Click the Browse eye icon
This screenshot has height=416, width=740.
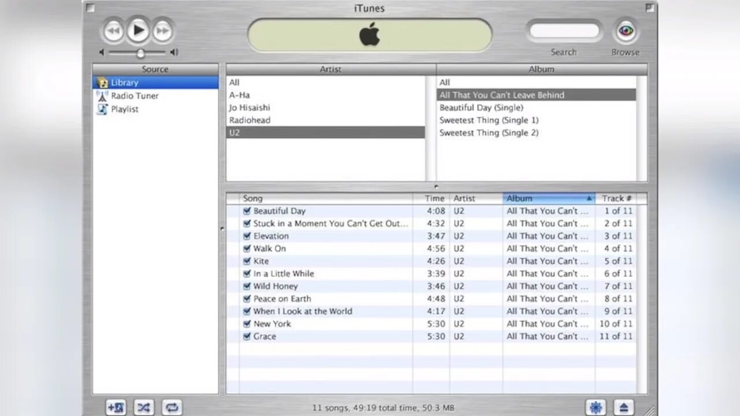(x=626, y=31)
